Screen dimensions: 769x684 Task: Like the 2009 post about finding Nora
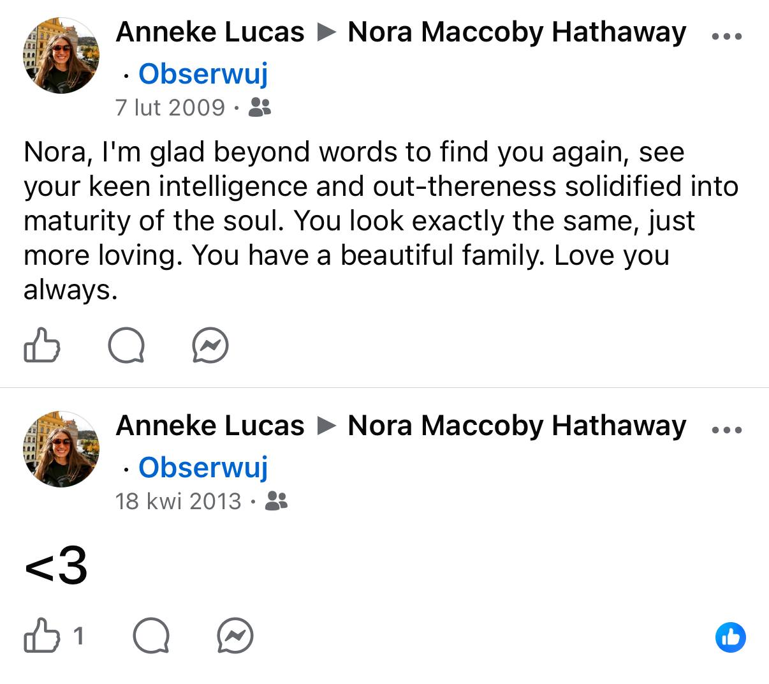(42, 345)
